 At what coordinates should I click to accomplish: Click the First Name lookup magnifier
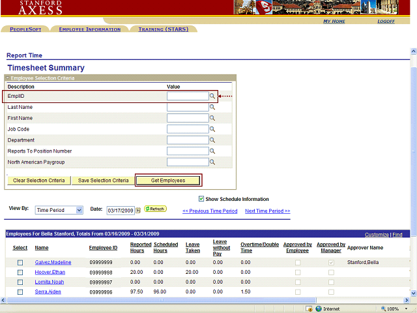pyautogui.click(x=212, y=118)
